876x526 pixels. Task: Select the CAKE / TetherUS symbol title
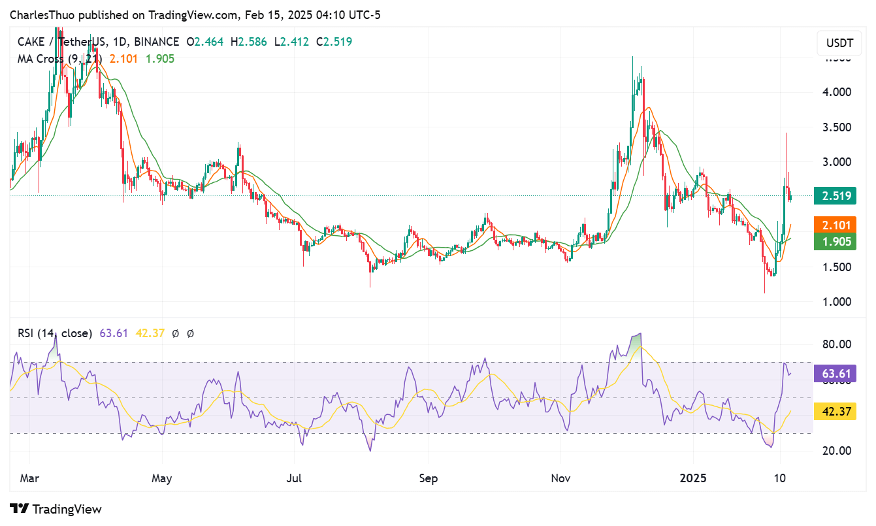[x=62, y=42]
